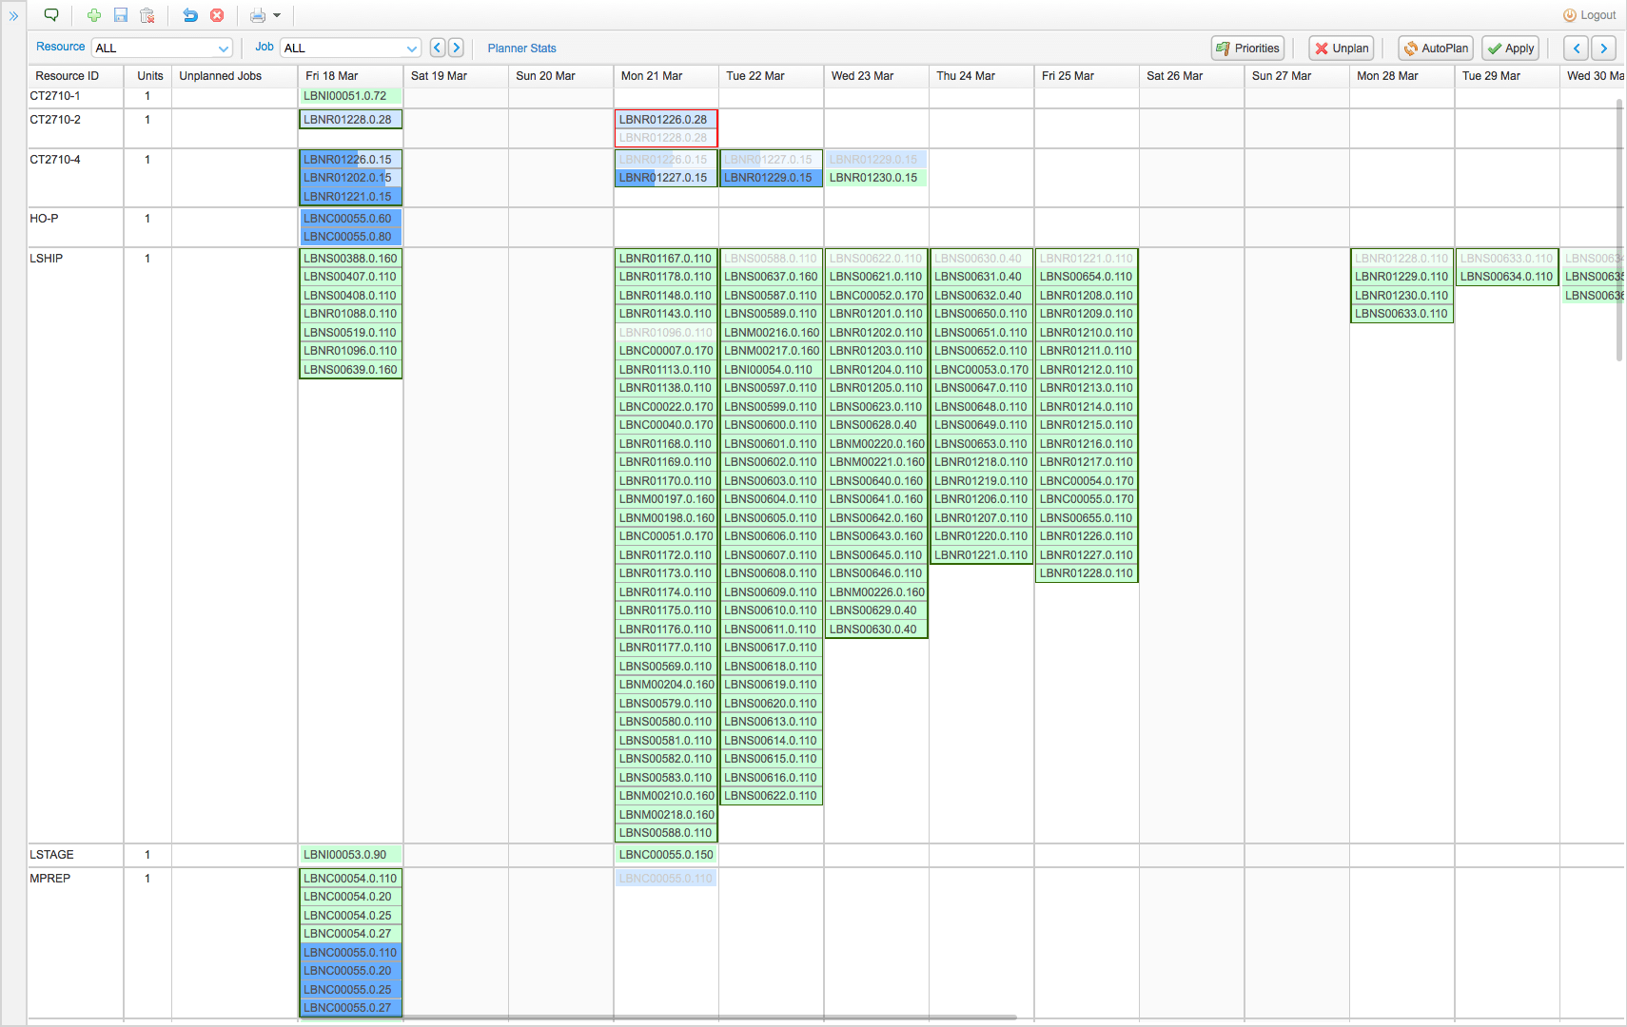Click the Fri 18 Mar column header
The width and height of the screenshot is (1627, 1027).
click(x=350, y=76)
